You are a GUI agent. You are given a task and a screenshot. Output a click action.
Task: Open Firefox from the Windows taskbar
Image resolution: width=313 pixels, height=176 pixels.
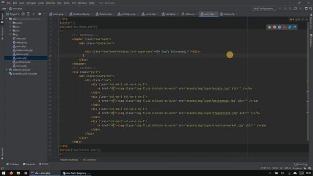point(11,173)
